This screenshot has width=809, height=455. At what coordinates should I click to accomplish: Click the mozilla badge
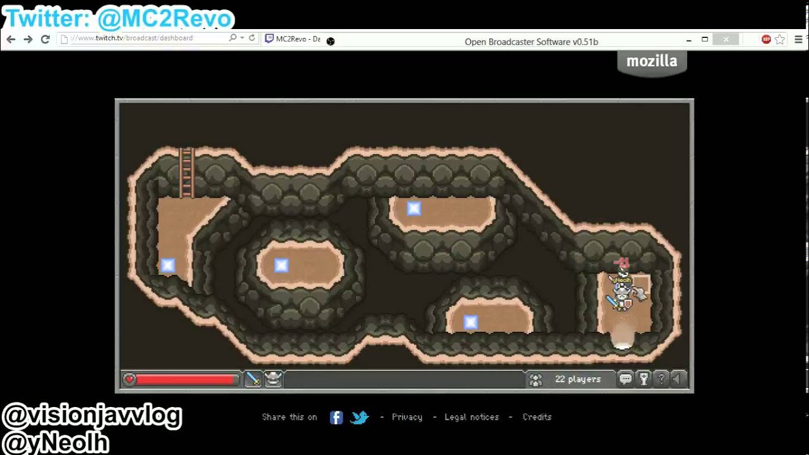(x=652, y=63)
